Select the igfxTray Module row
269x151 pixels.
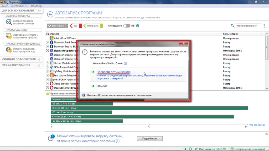tap(155, 71)
